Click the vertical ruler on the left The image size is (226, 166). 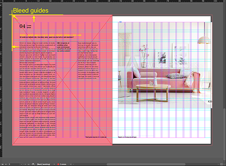[x=1, y=80]
